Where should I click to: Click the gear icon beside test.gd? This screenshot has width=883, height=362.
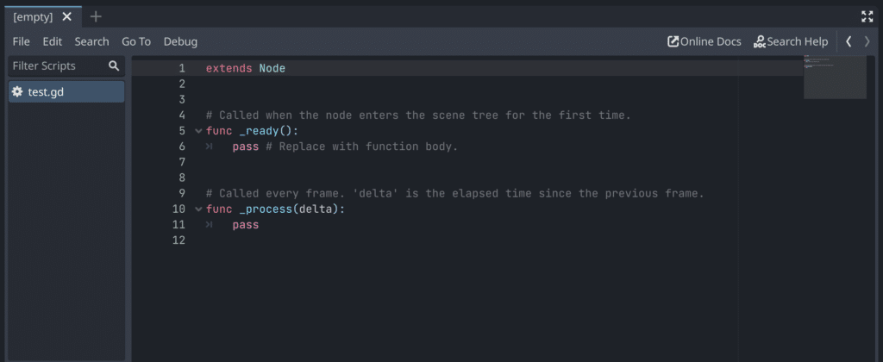tap(17, 91)
